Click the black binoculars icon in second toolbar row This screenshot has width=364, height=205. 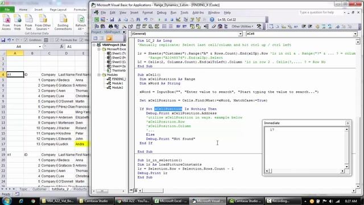pyautogui.click(x=110, y=27)
